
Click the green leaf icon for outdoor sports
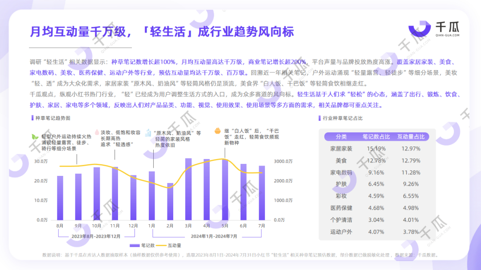coord(35,137)
